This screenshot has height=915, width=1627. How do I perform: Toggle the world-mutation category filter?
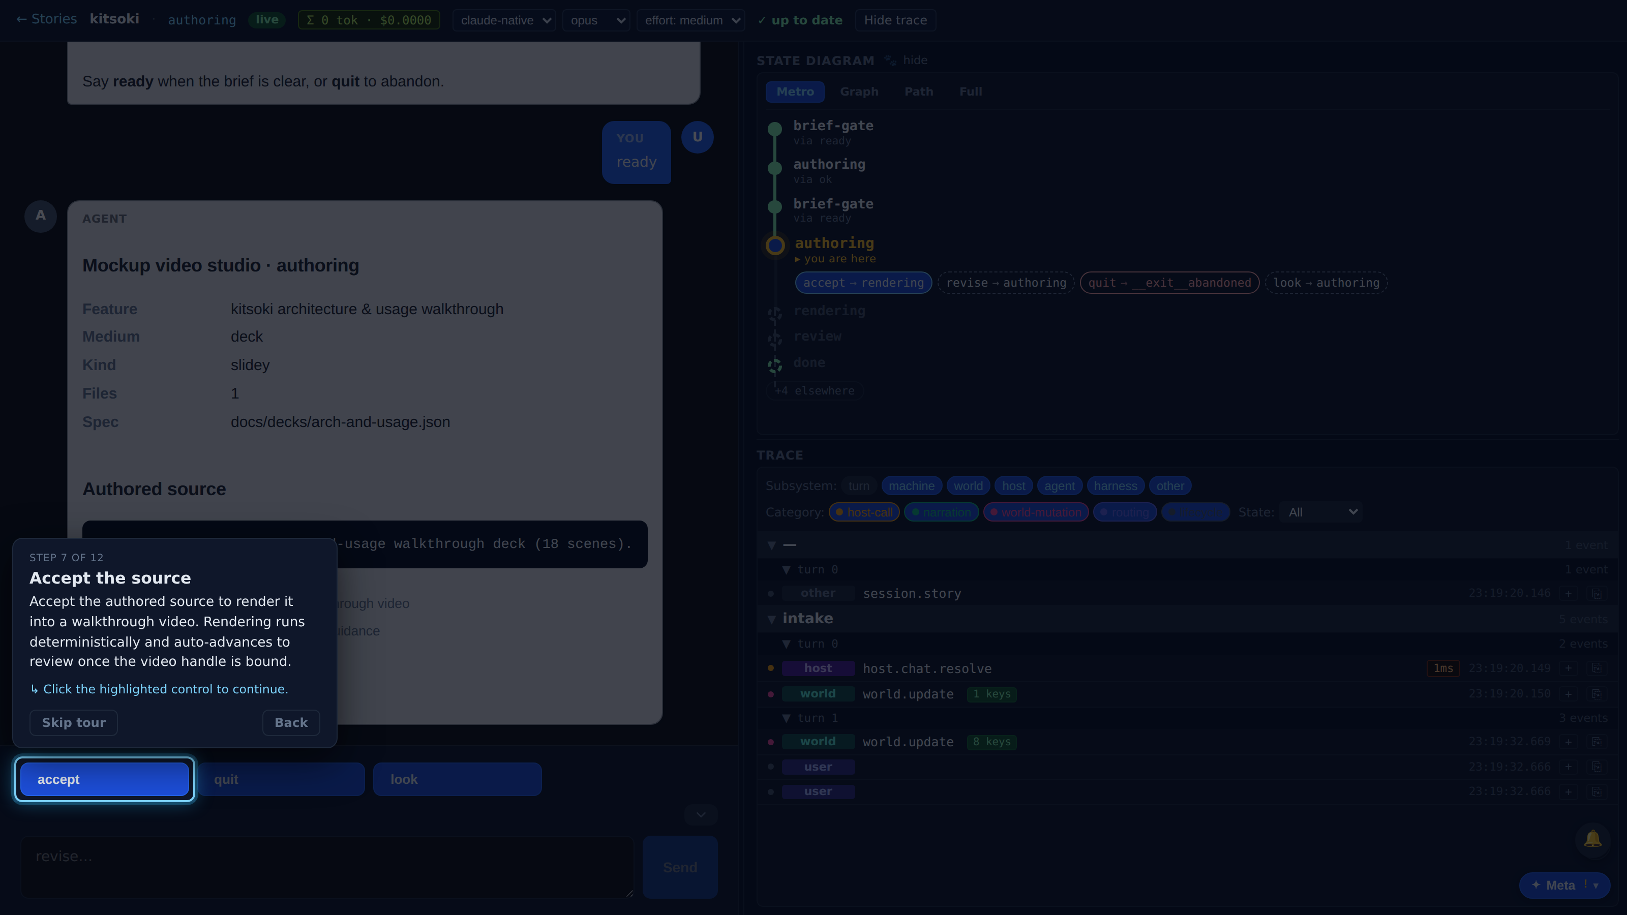point(1036,512)
